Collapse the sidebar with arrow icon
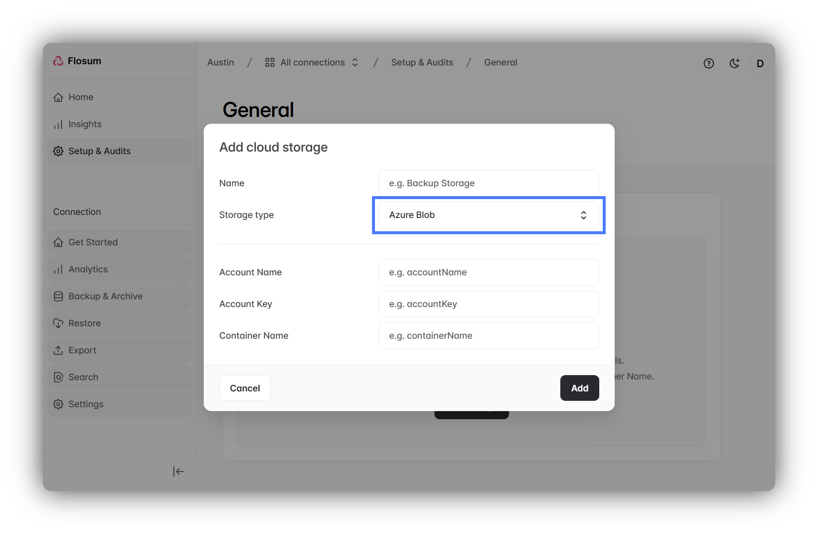Screen dimensions: 818x534 point(178,471)
